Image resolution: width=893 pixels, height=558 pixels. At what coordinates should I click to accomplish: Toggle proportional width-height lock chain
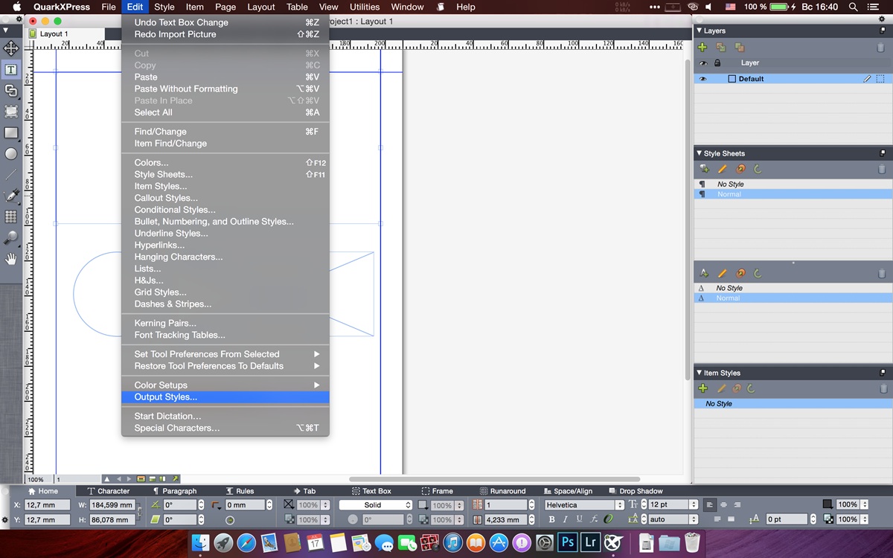click(x=139, y=512)
